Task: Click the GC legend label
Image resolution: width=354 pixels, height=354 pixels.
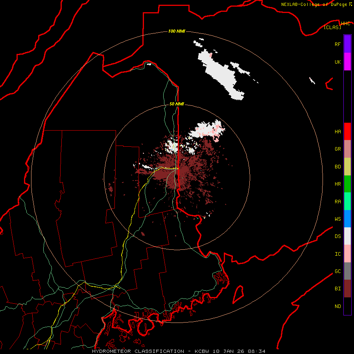Action: coord(337,271)
